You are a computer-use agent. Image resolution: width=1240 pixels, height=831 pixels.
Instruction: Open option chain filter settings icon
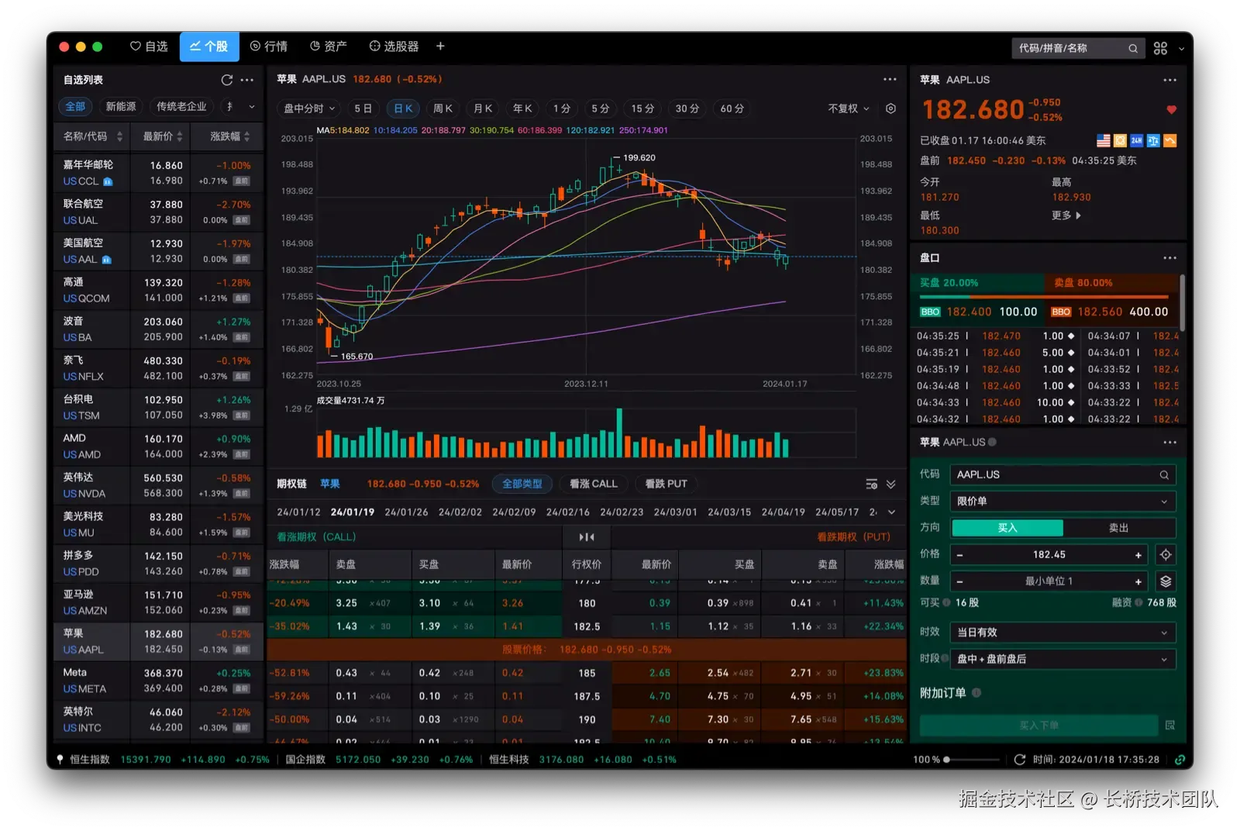click(871, 484)
